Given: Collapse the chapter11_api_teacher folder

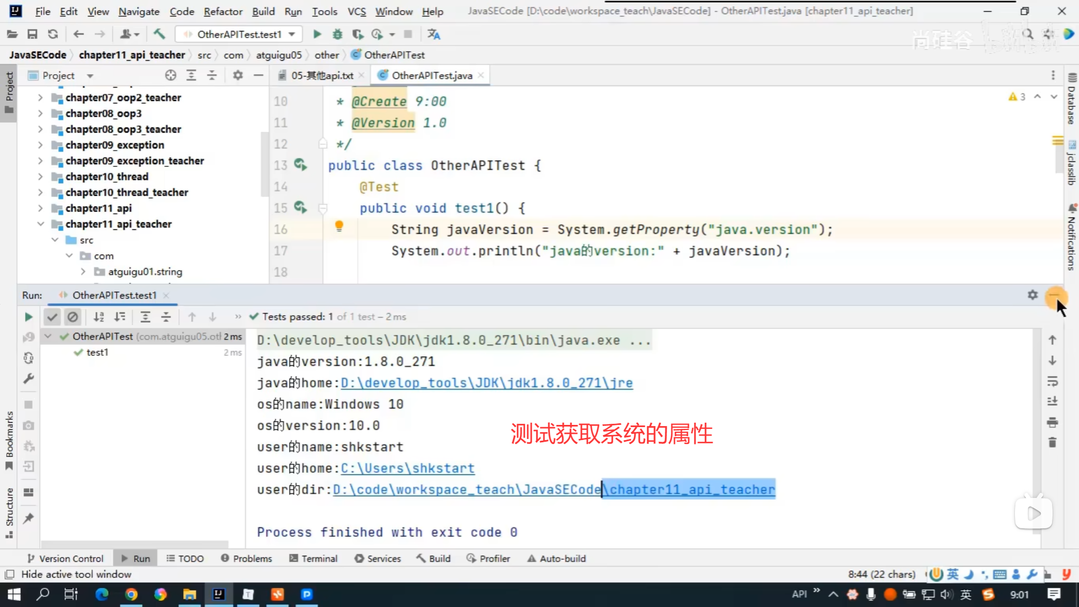Looking at the screenshot, I should pos(40,224).
